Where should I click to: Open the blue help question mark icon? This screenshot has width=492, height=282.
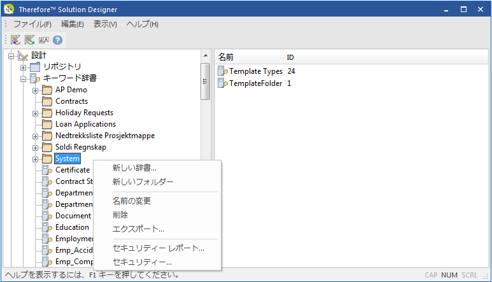click(57, 40)
